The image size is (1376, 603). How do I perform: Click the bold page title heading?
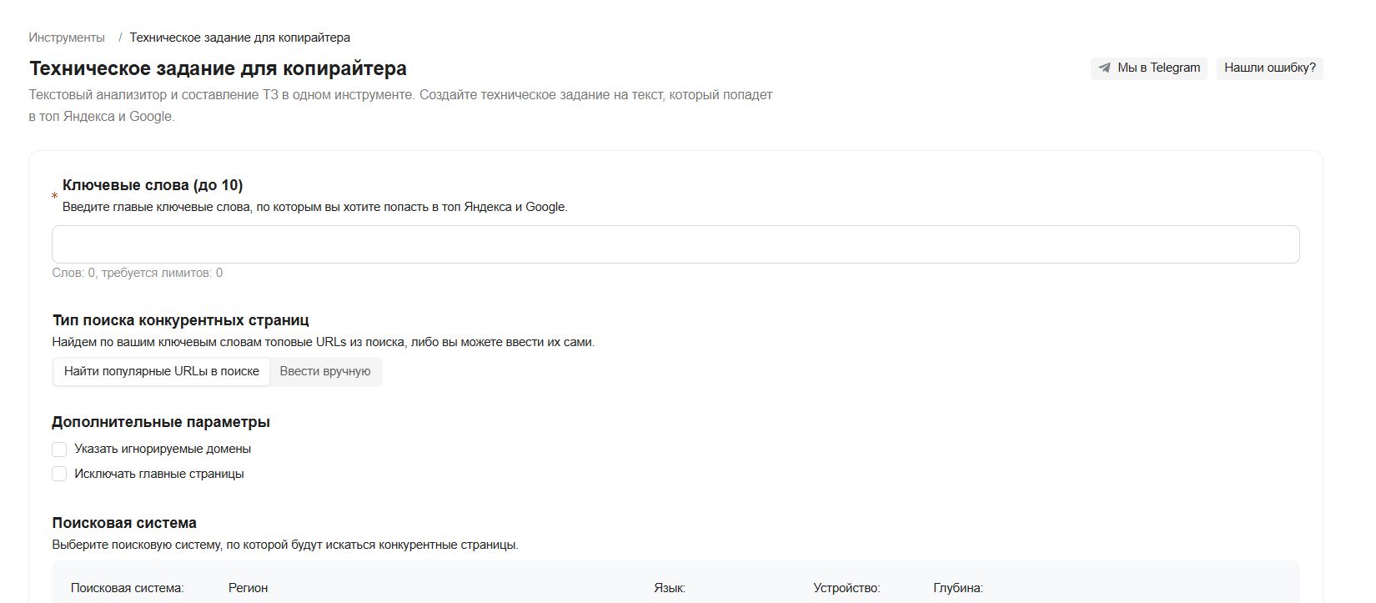coord(218,68)
